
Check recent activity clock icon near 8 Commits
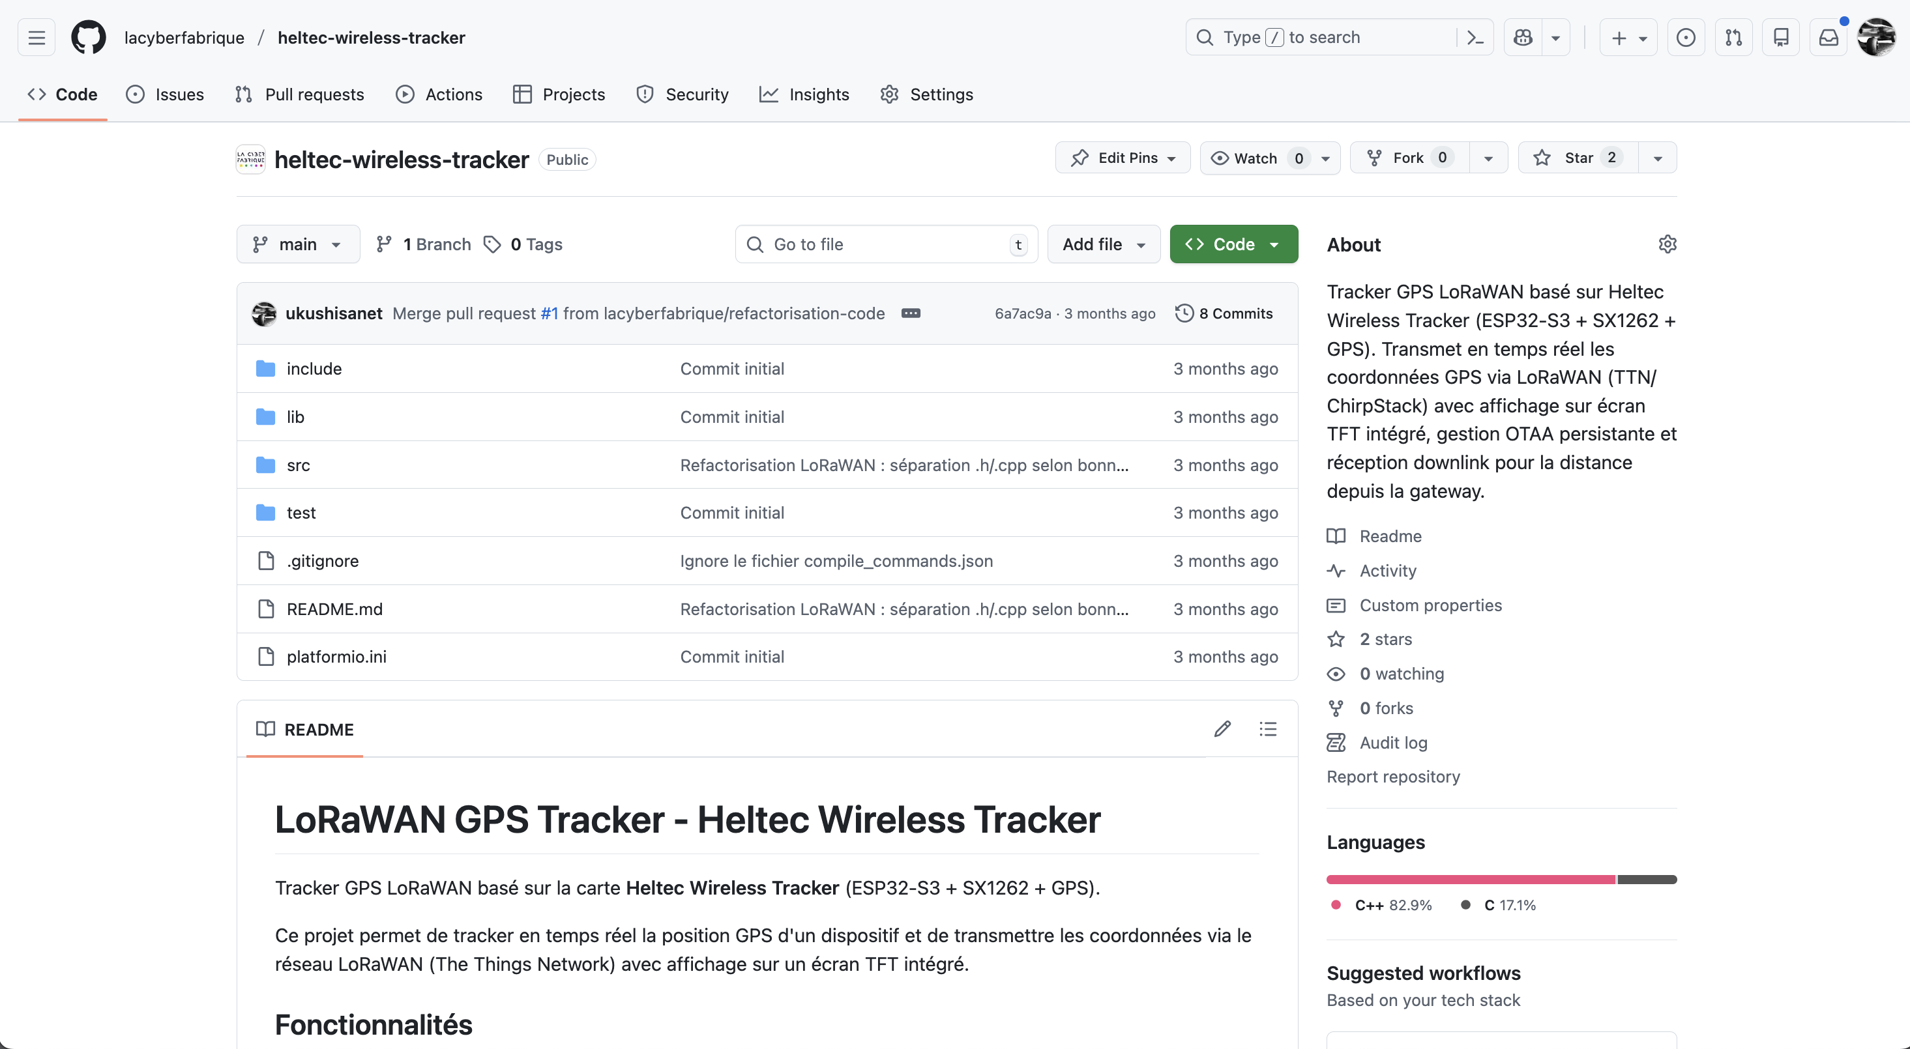[1184, 313]
